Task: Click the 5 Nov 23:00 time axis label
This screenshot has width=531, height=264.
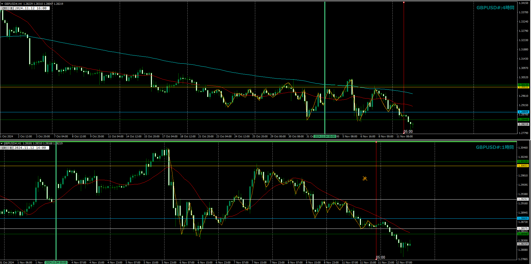Action: click(x=169, y=263)
